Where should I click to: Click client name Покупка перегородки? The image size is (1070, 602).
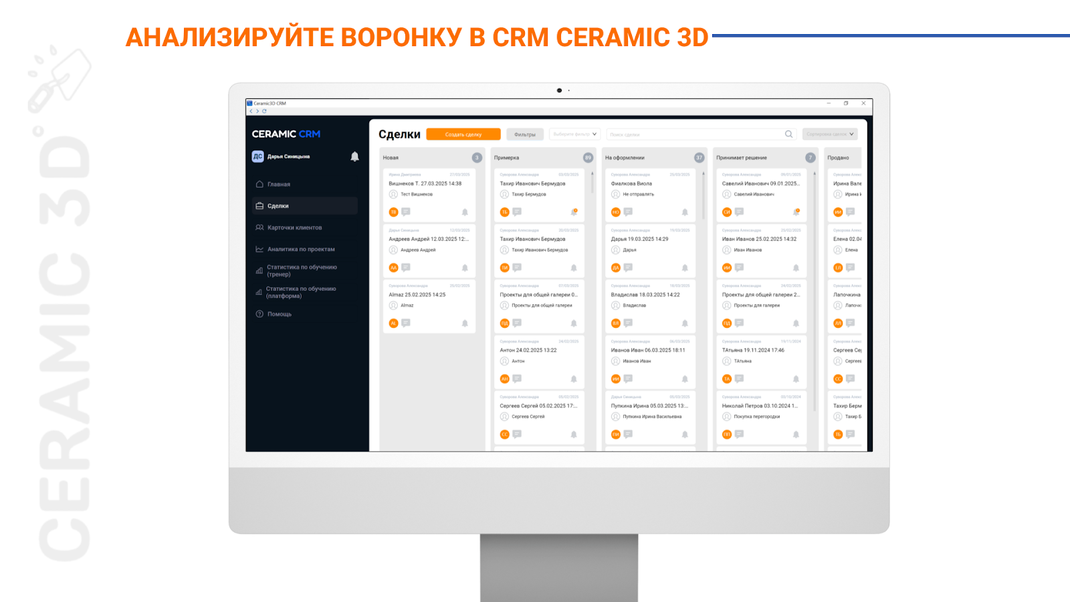click(757, 417)
